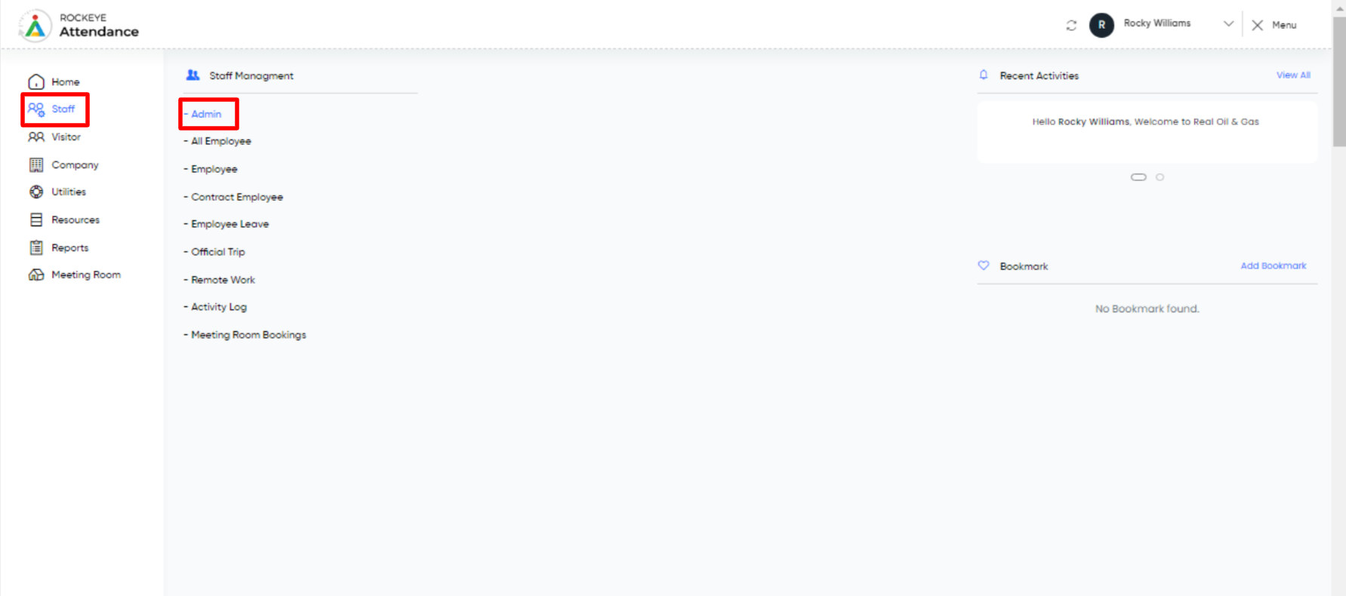Select All Employee submenu entry
The width and height of the screenshot is (1346, 596).
[218, 141]
